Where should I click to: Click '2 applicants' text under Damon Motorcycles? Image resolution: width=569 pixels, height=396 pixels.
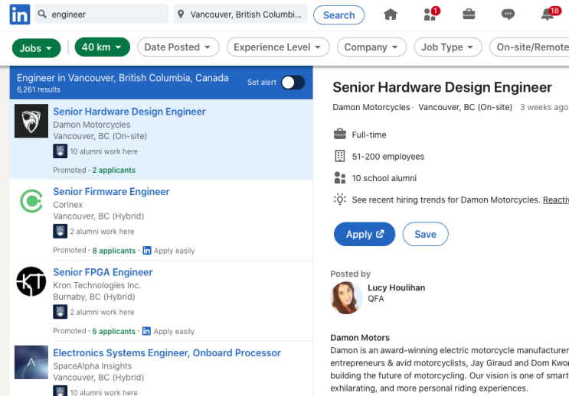point(113,170)
